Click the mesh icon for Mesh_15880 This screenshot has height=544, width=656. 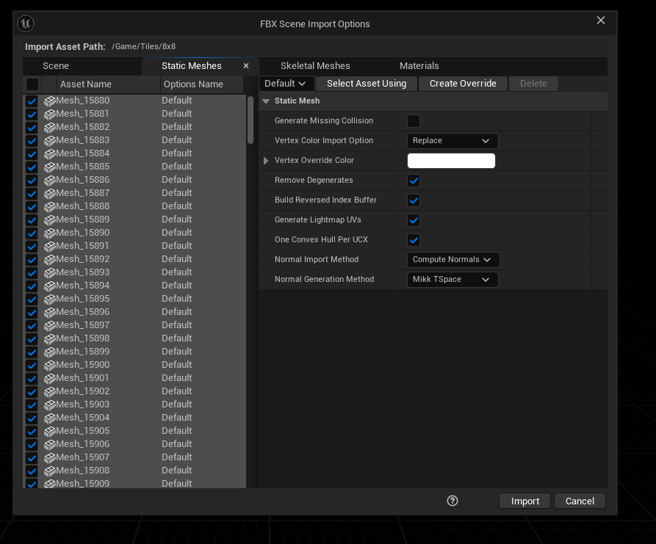[50, 101]
